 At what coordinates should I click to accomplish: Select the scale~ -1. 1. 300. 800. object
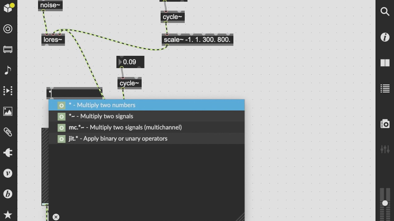[x=197, y=40]
